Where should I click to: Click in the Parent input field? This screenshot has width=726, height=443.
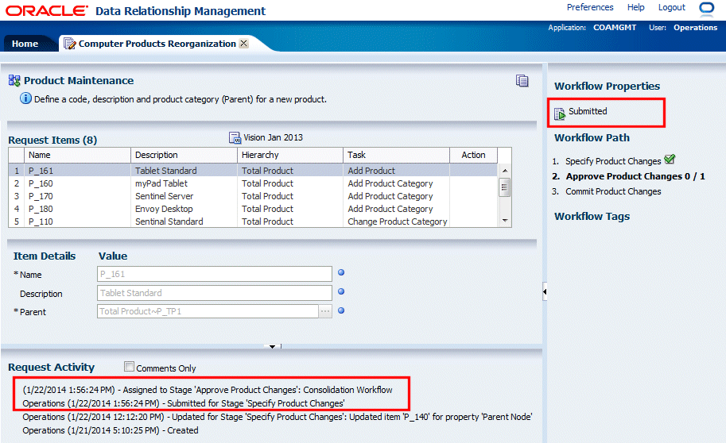208,311
